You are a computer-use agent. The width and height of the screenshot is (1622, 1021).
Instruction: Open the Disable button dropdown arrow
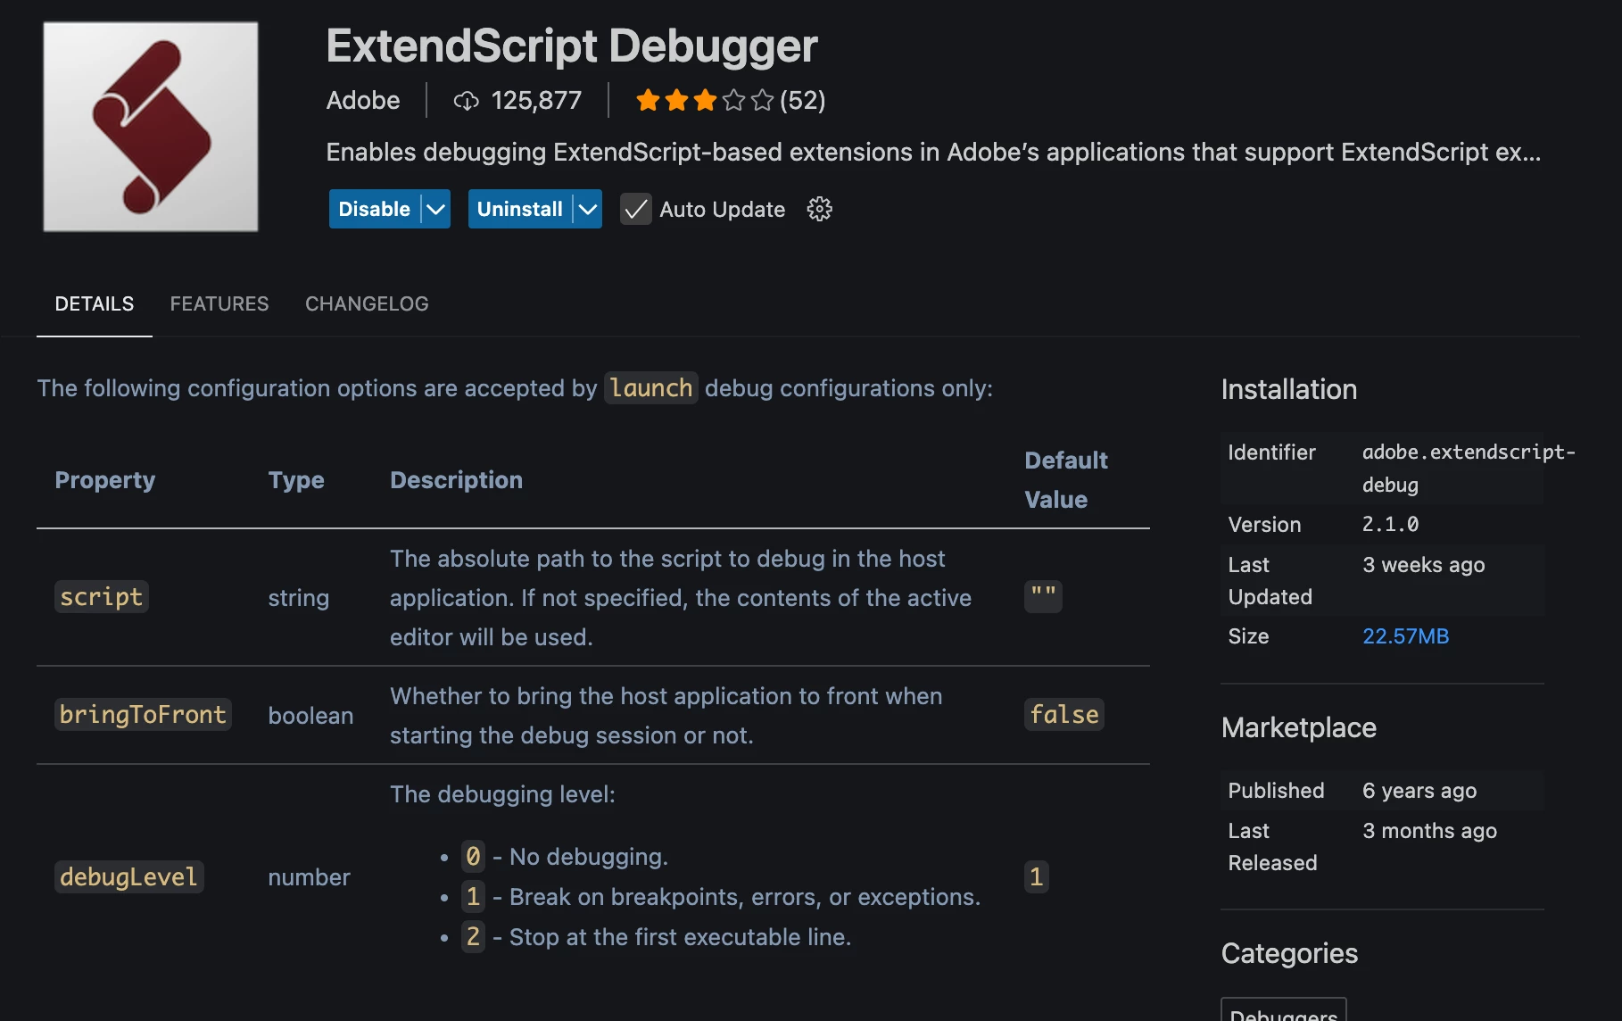point(435,209)
